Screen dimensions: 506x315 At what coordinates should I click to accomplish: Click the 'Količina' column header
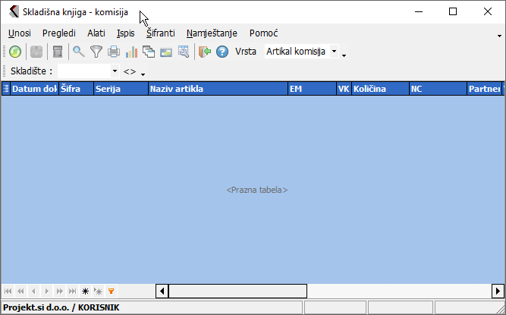379,89
